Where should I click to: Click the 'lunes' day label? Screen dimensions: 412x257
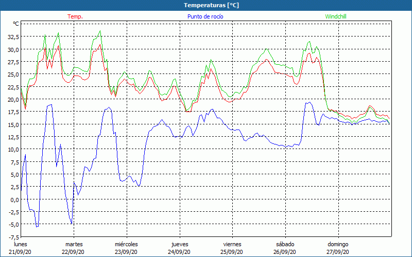tap(21, 244)
